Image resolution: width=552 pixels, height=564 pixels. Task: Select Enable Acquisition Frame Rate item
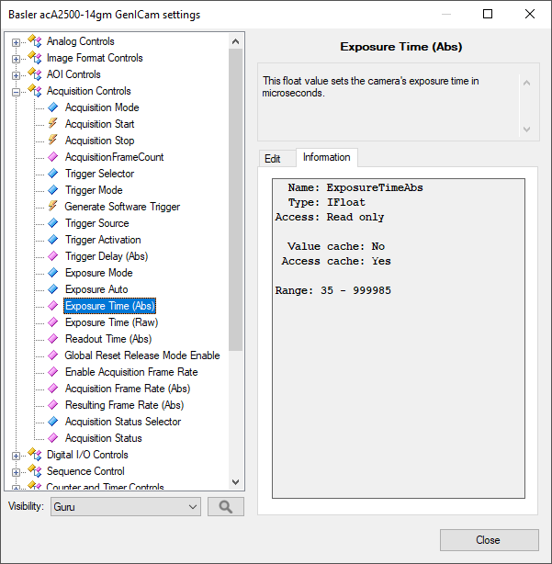click(131, 372)
